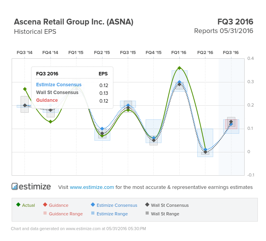Select the FQ1 '15 quarter label
The width and height of the screenshot is (266, 241).
pos(76,52)
